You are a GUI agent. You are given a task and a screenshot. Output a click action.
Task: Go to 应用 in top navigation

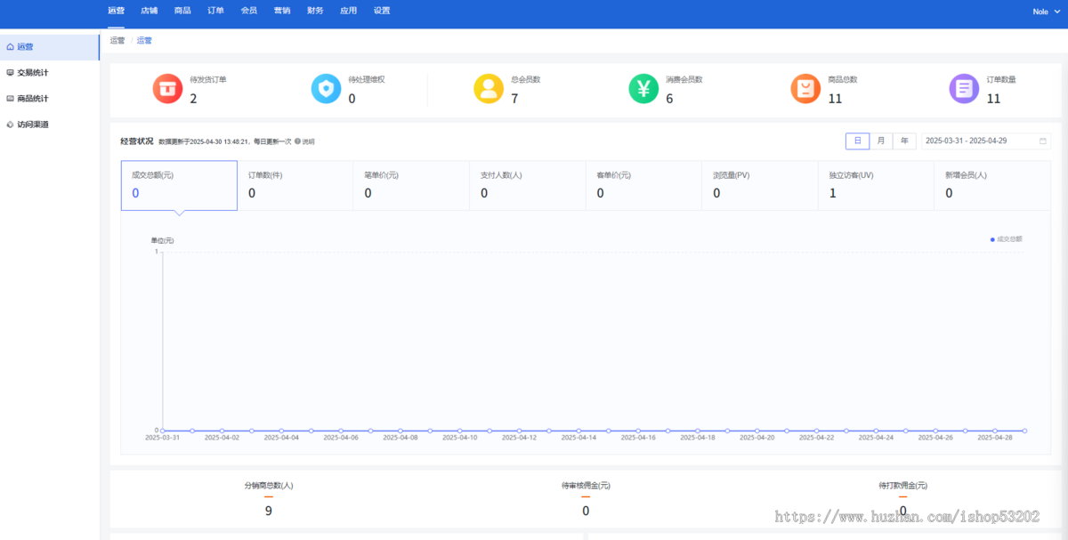pos(349,11)
